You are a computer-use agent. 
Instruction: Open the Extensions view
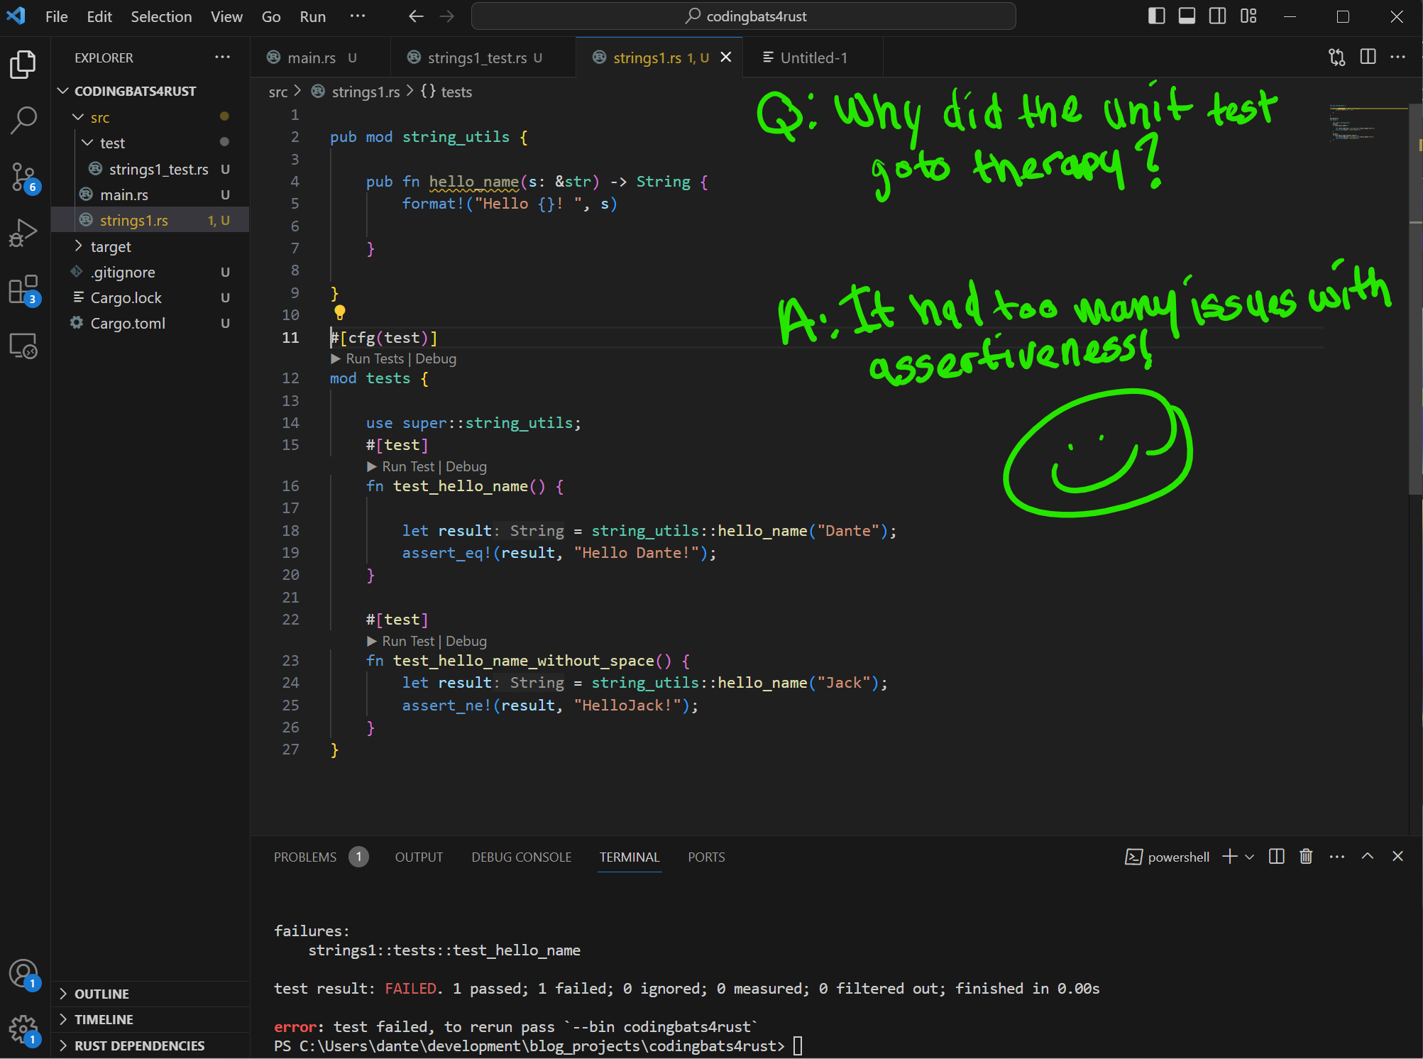point(23,290)
